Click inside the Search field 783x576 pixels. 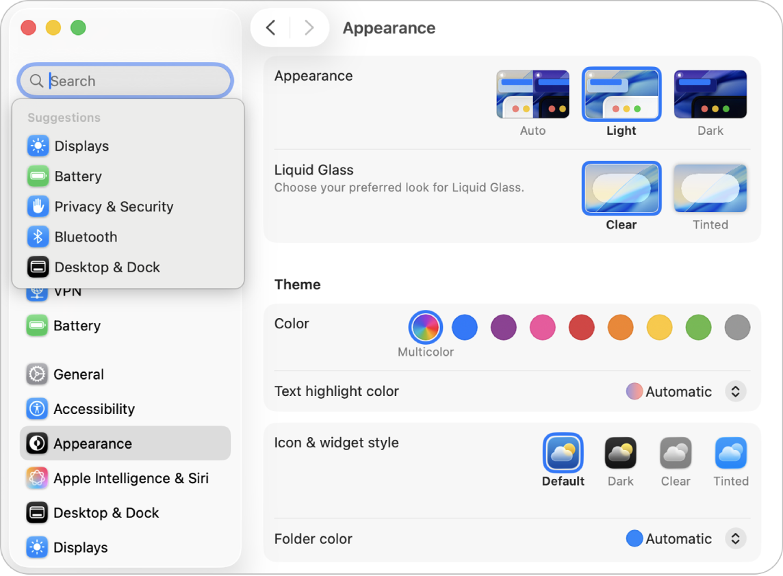(125, 81)
